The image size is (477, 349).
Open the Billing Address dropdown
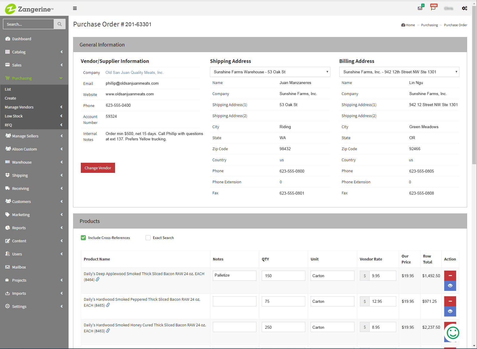399,72
